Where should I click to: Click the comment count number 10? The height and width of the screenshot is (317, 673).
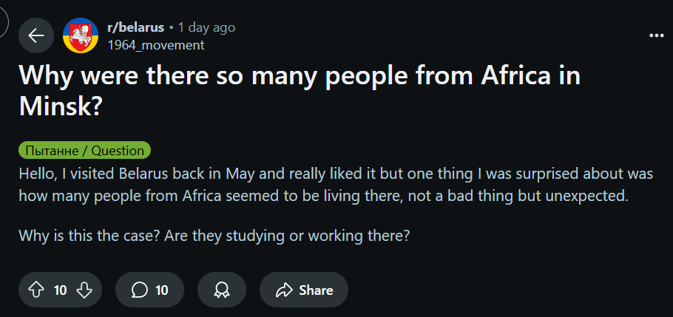[162, 290]
